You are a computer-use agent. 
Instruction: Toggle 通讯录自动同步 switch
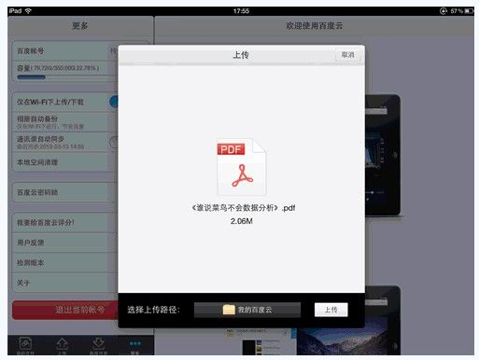114,142
